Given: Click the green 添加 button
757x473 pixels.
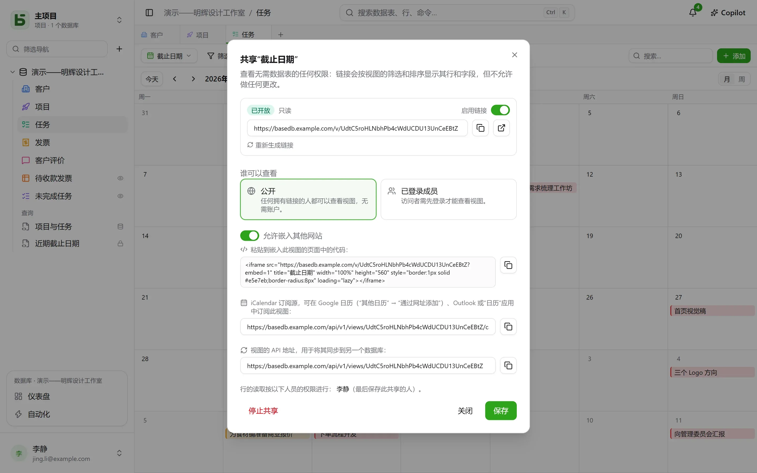Looking at the screenshot, I should click(x=734, y=56).
